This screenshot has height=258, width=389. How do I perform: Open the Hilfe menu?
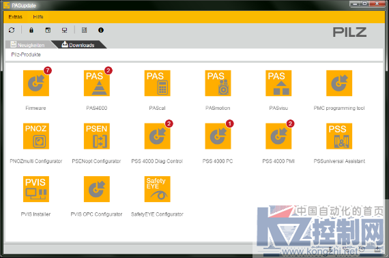tap(38, 17)
